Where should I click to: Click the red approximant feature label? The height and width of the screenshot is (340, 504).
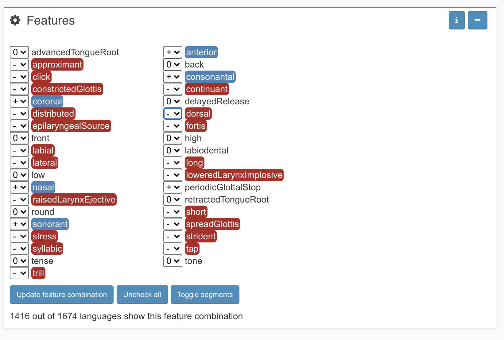57,64
